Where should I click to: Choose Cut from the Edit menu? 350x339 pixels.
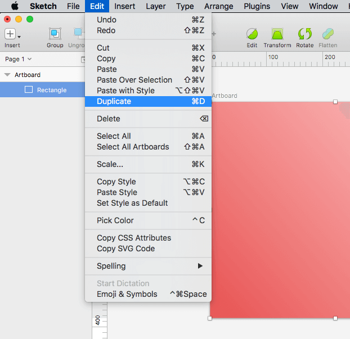pos(148,48)
